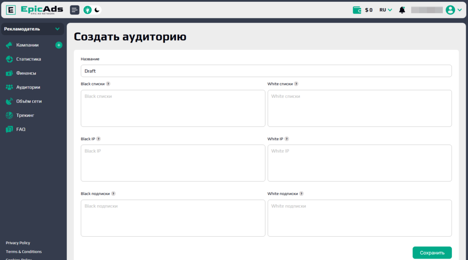The width and height of the screenshot is (468, 260).
Task: Click into the White IP textarea
Action: click(x=360, y=163)
